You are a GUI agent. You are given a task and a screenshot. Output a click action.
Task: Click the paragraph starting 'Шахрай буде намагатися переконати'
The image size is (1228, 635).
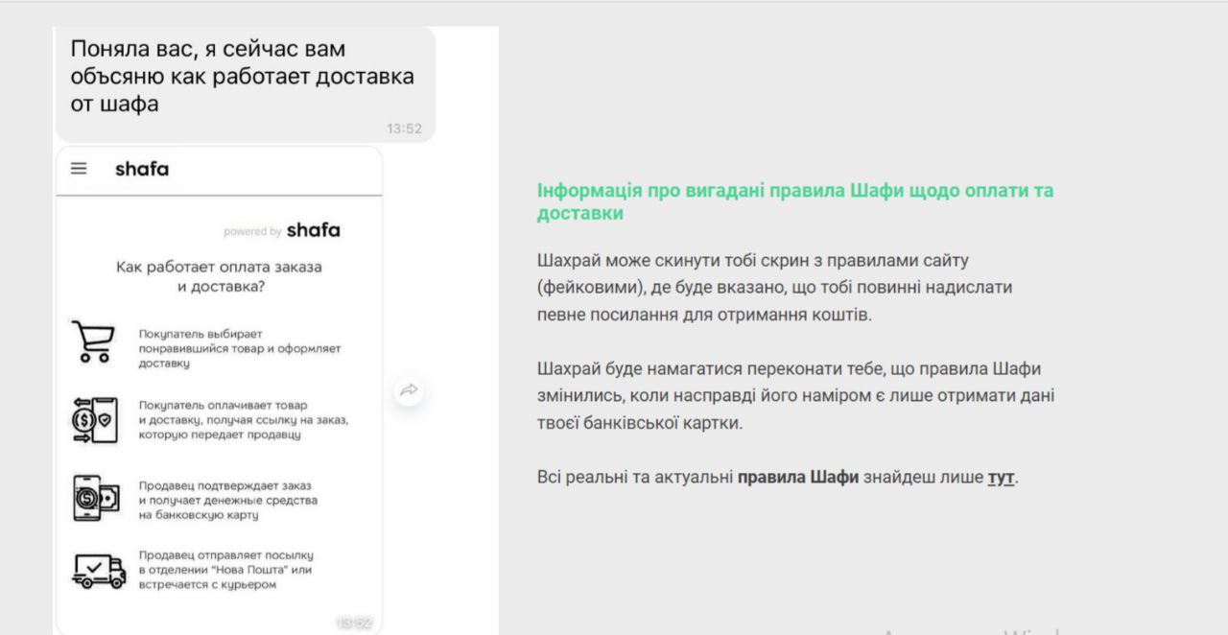pos(796,395)
